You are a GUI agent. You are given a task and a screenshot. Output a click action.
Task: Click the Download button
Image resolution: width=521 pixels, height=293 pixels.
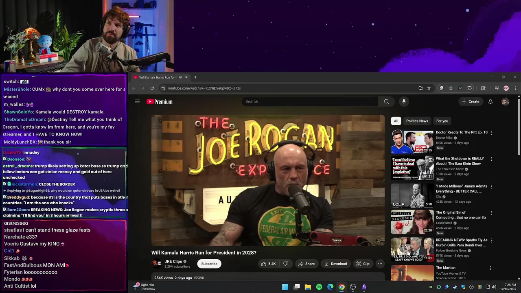point(335,264)
